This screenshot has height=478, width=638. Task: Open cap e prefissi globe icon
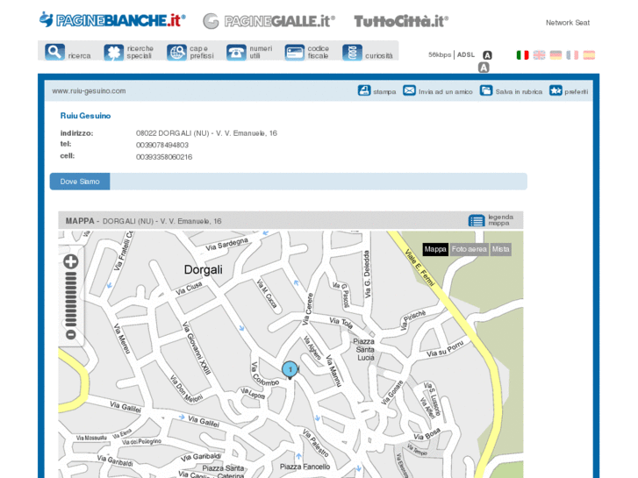click(x=176, y=53)
